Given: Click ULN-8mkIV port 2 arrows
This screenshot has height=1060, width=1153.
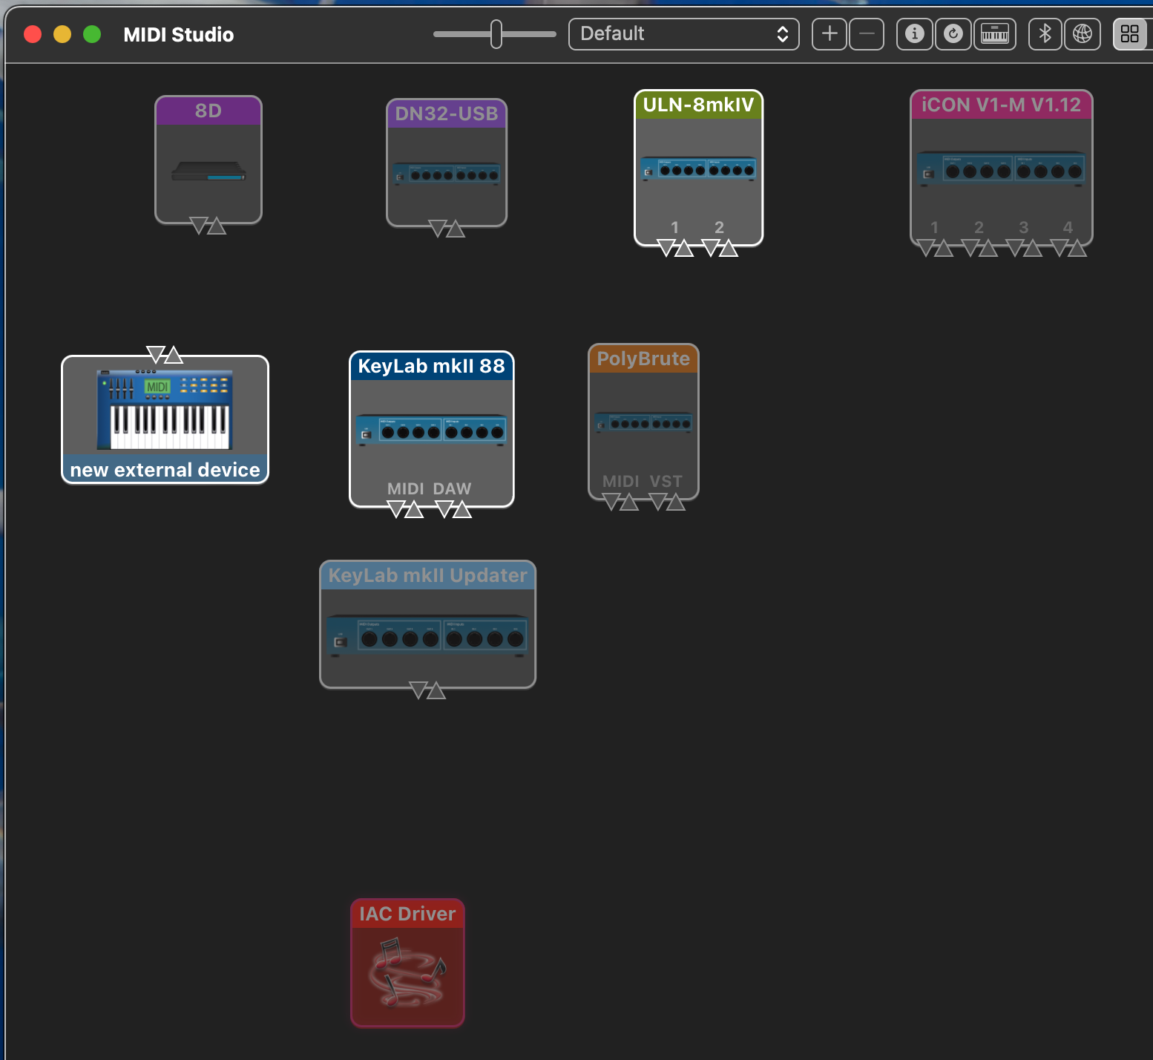Looking at the screenshot, I should [x=720, y=248].
